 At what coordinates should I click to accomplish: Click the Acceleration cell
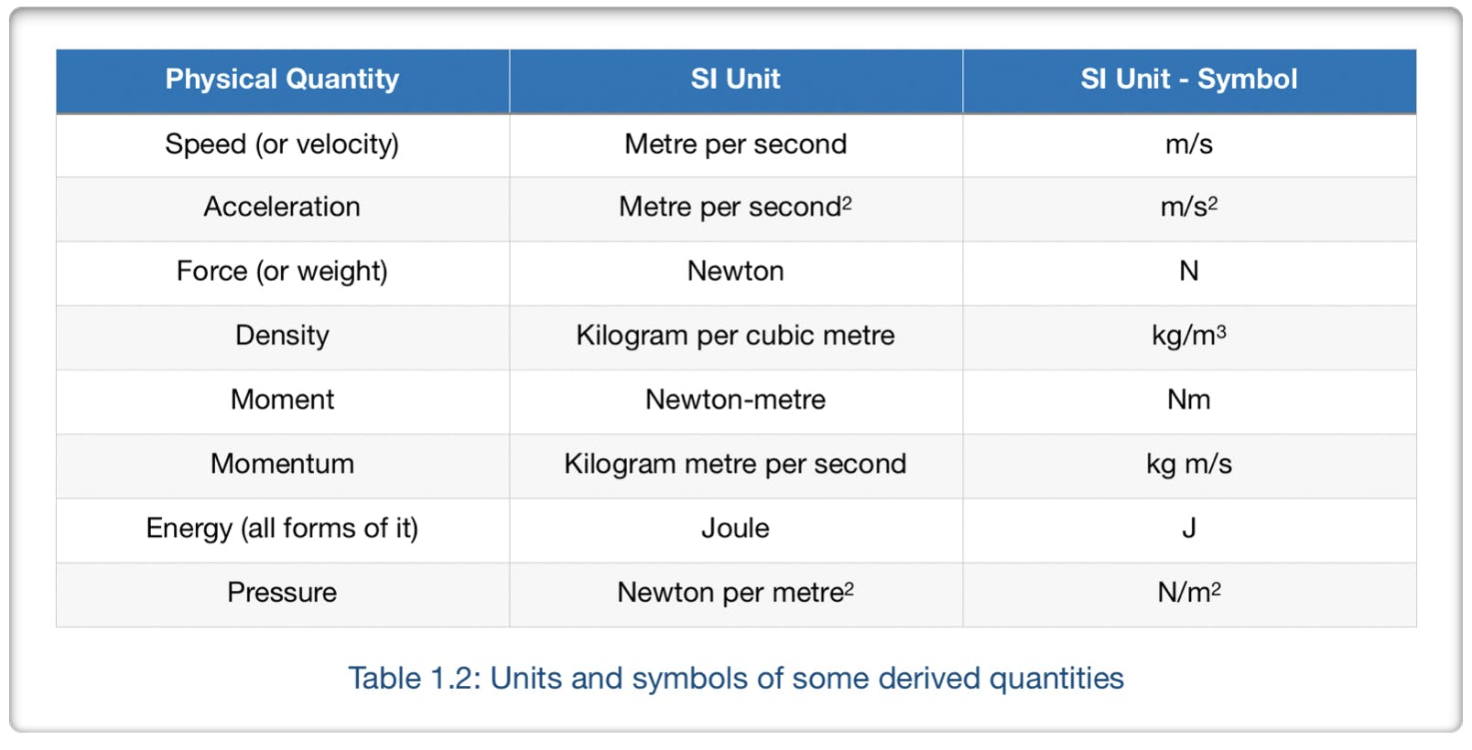(x=282, y=208)
